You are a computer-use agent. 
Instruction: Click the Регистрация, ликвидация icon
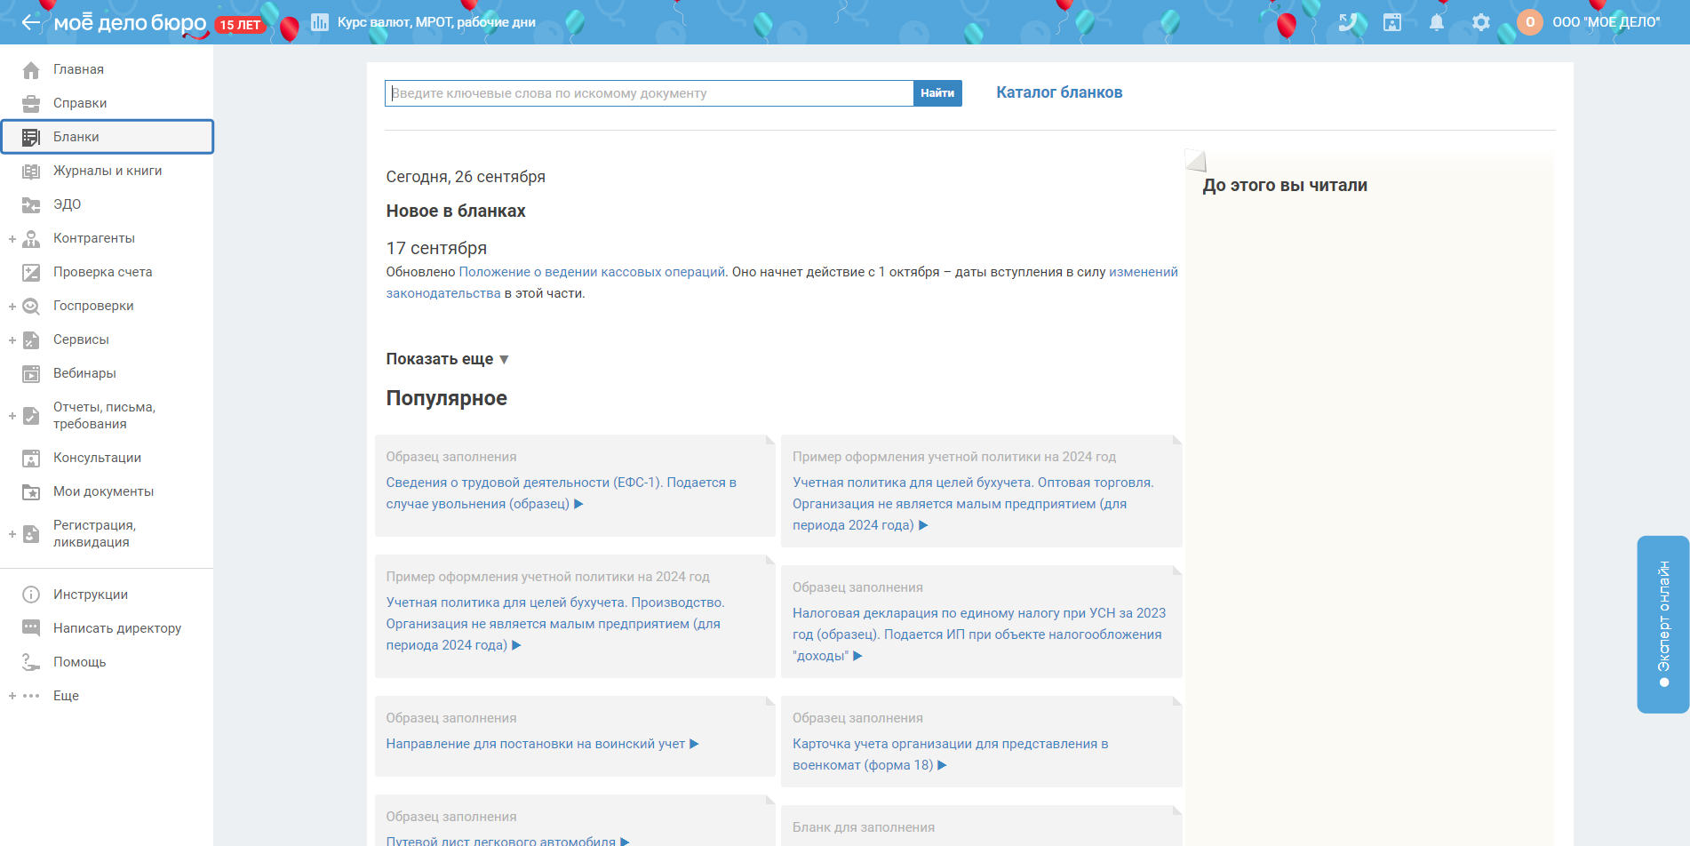tap(31, 533)
